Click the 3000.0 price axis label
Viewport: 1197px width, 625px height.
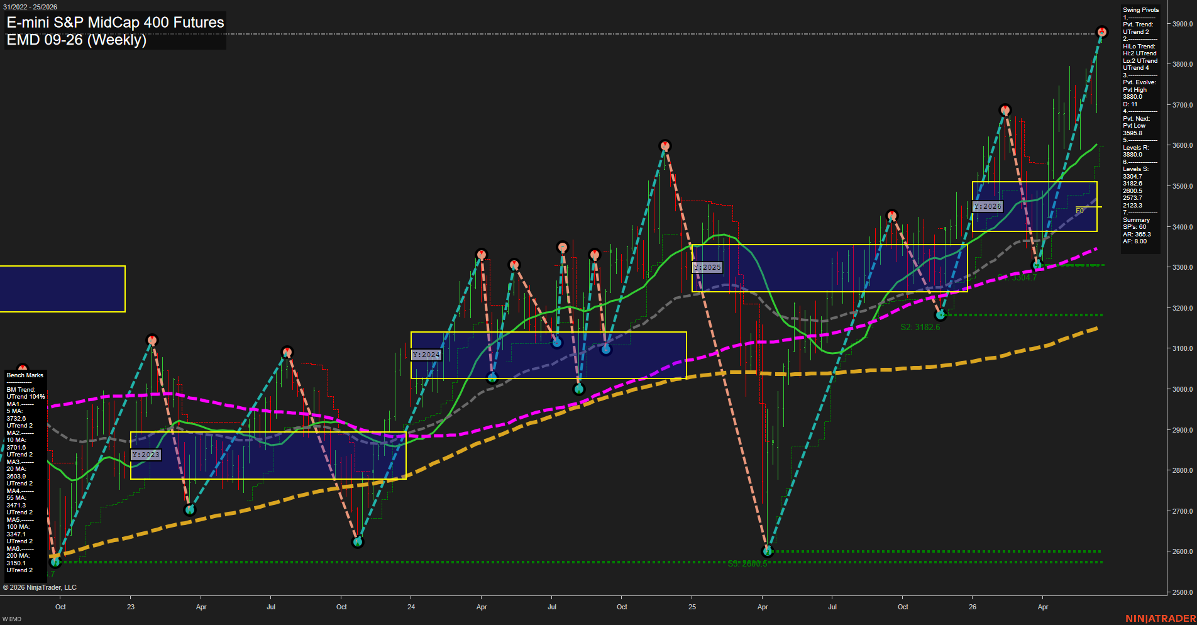[x=1182, y=389]
